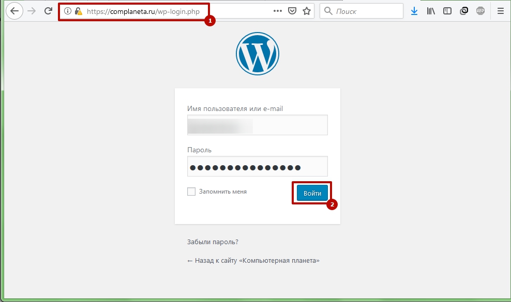Open the Firefox hamburger menu
This screenshot has height=302, width=511.
pyautogui.click(x=501, y=11)
